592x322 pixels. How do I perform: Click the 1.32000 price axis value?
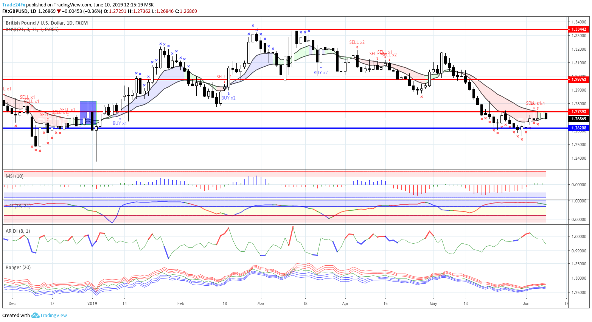[579, 49]
